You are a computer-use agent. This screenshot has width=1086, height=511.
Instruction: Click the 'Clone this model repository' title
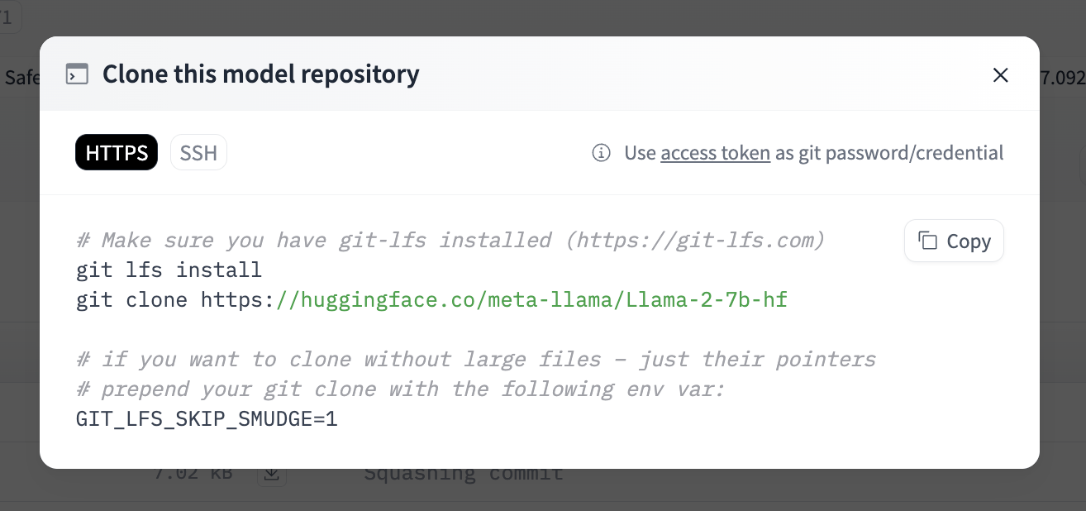(261, 74)
